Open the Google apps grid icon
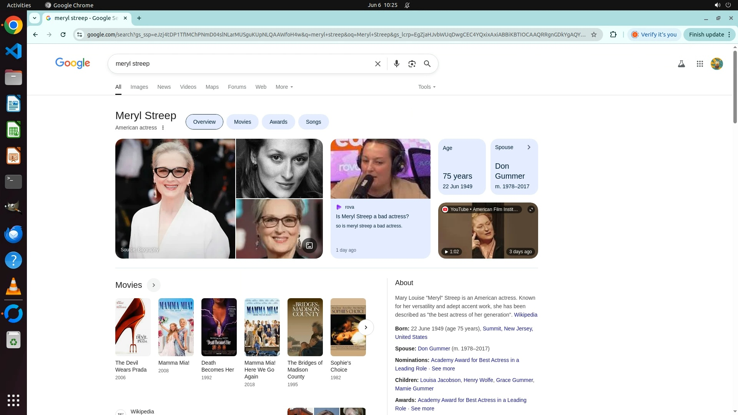738x415 pixels. tap(700, 64)
